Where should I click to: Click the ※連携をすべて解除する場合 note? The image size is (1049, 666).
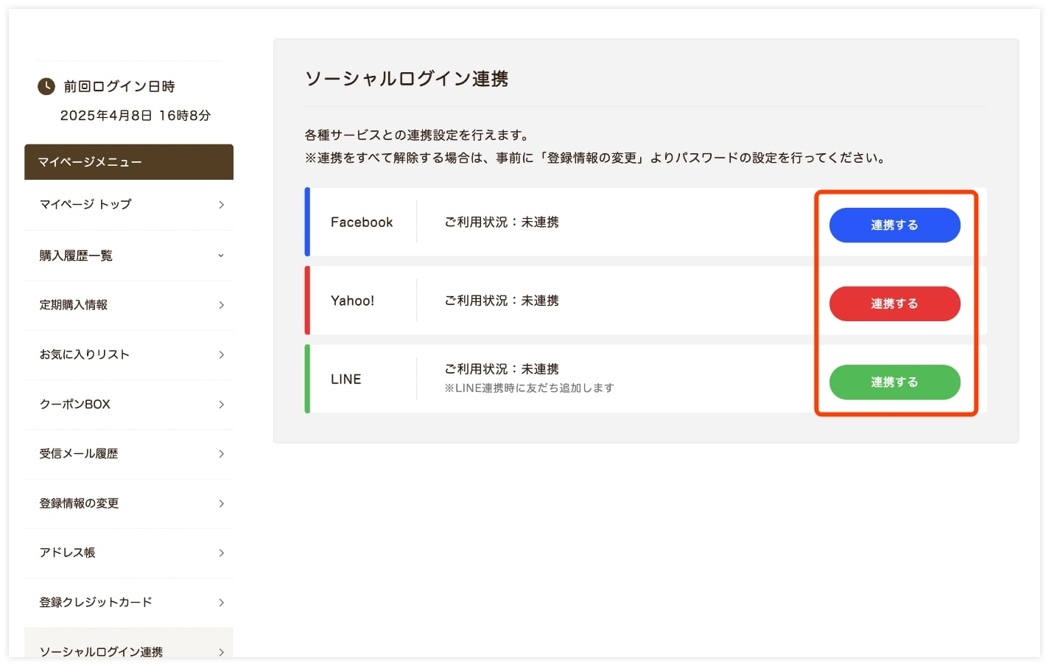tap(597, 158)
